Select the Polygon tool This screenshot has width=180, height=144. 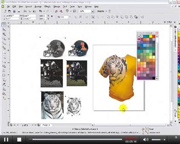pyautogui.click(x=4, y=61)
